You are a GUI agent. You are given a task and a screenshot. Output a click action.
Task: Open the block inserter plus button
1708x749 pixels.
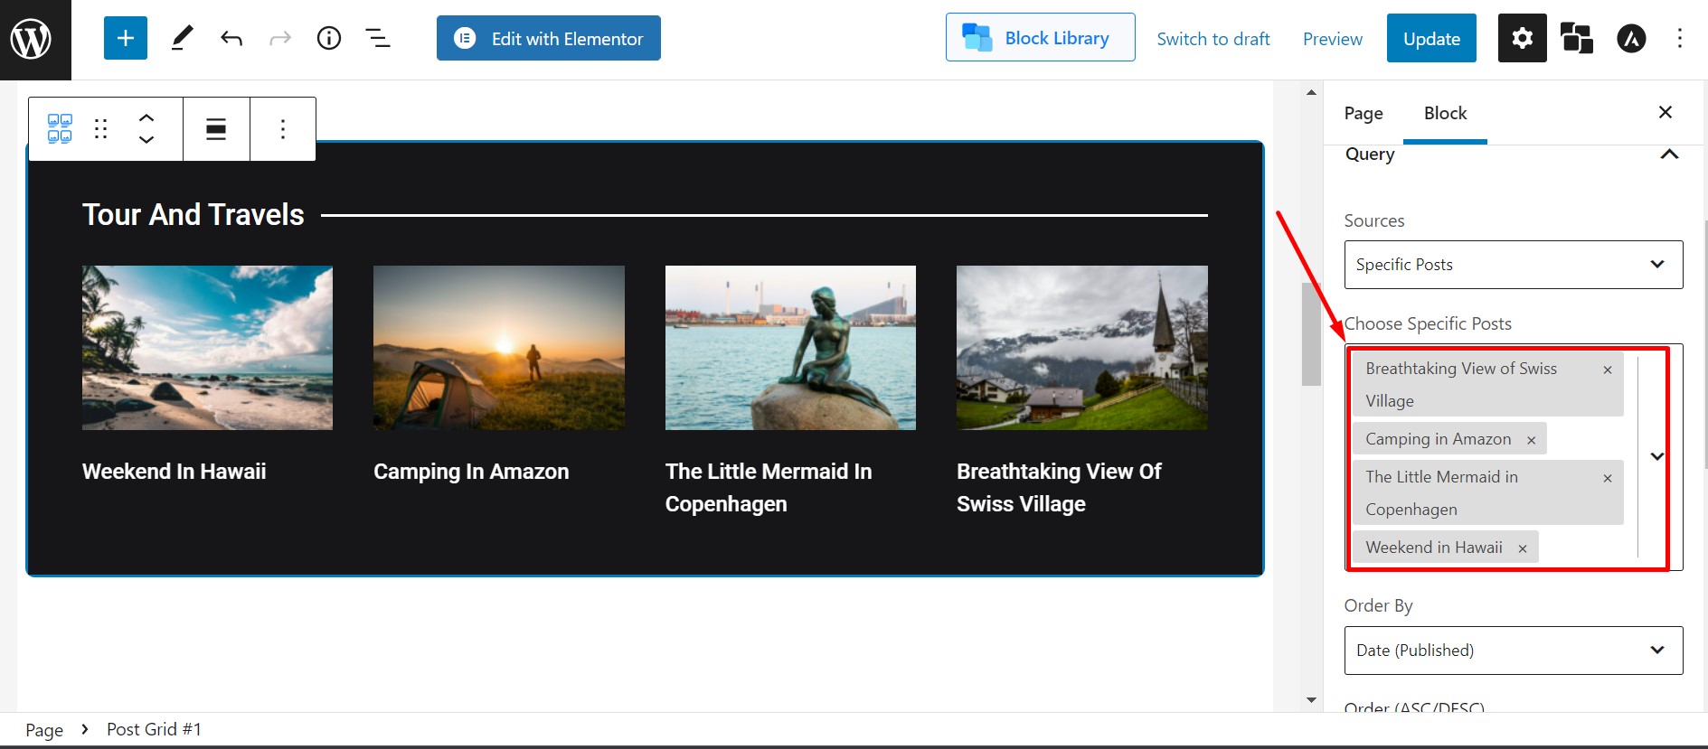(x=126, y=38)
